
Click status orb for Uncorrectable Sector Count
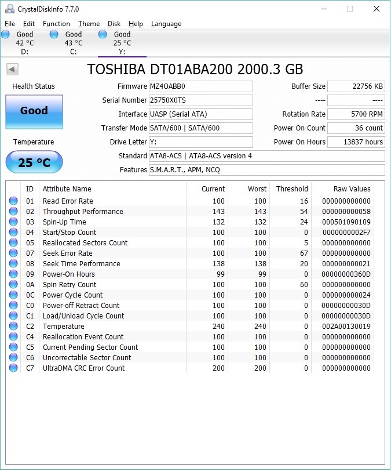point(13,357)
